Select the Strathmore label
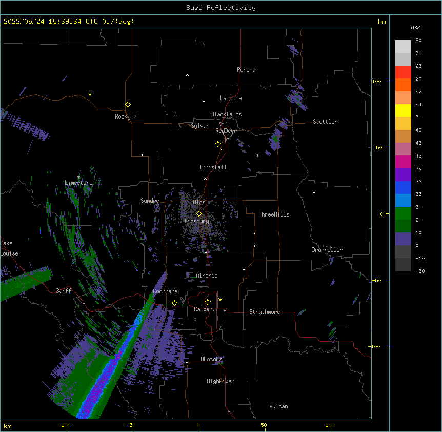442x432 pixels. (265, 312)
